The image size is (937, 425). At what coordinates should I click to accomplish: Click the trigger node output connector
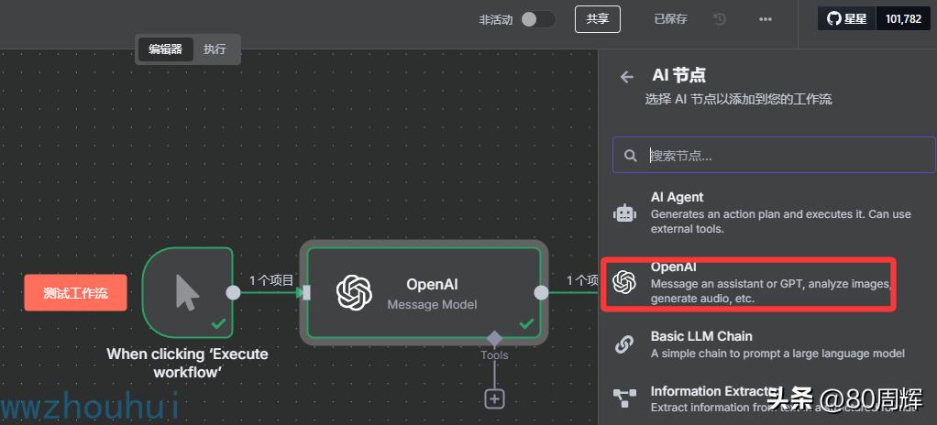[x=234, y=292]
